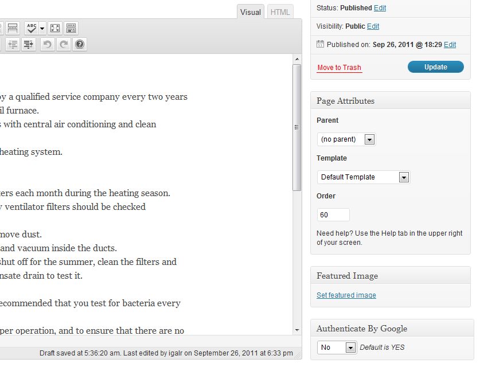480x367 pixels.
Task: Click the calendar icon beside Published on
Action: [x=320, y=44]
